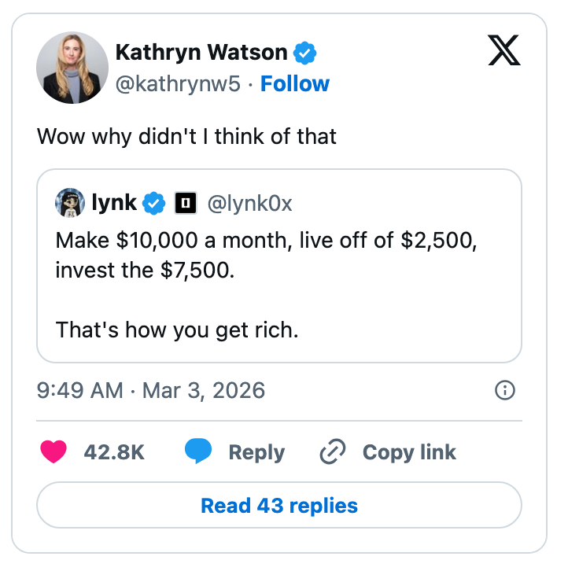
Task: Open Kathryn Watson's profile picture
Action: 72,68
